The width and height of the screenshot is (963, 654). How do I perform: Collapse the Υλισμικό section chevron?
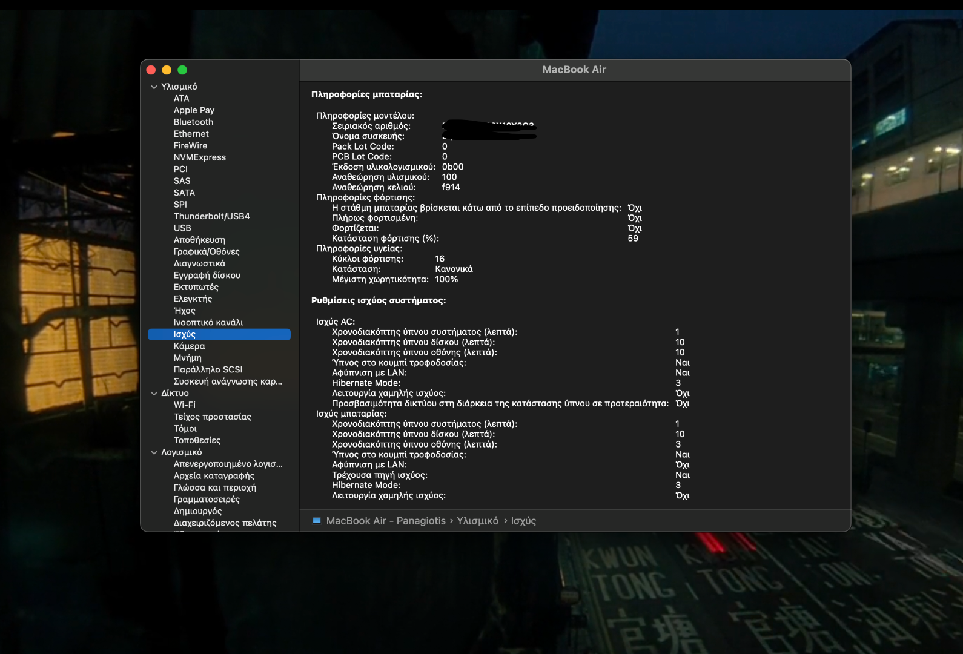pyautogui.click(x=154, y=87)
